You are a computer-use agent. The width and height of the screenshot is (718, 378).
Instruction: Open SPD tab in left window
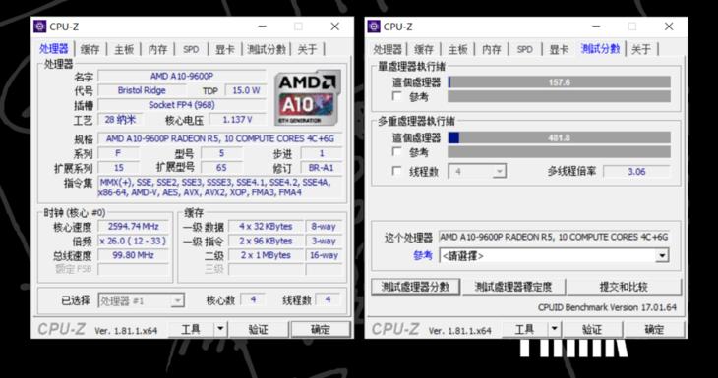(x=191, y=49)
